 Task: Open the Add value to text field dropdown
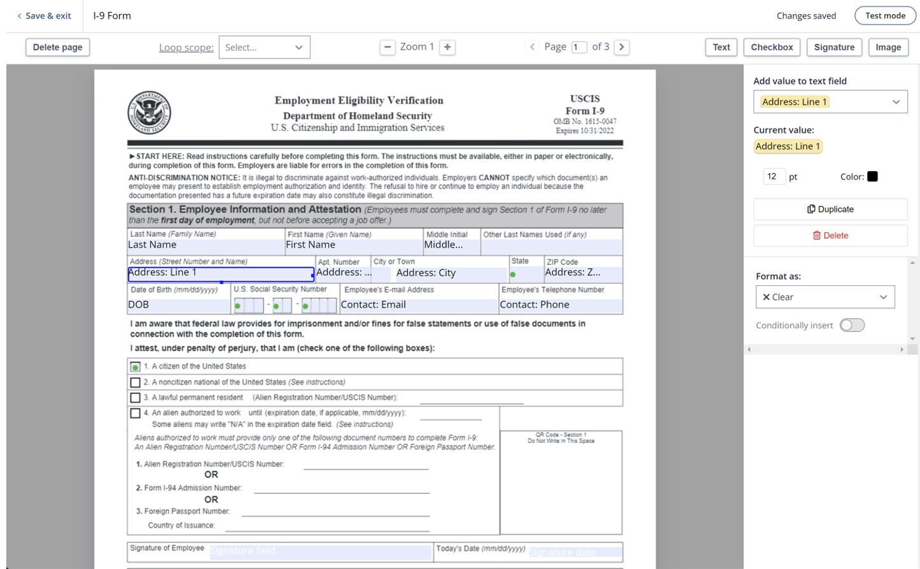tap(830, 102)
